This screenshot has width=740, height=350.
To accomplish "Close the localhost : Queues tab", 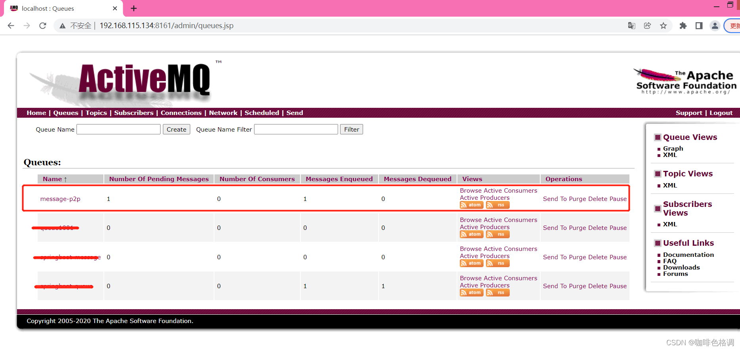I will click(x=115, y=8).
